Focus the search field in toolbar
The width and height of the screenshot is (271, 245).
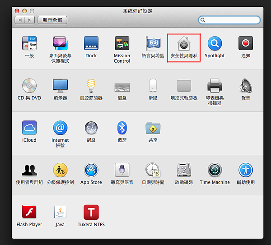229,20
